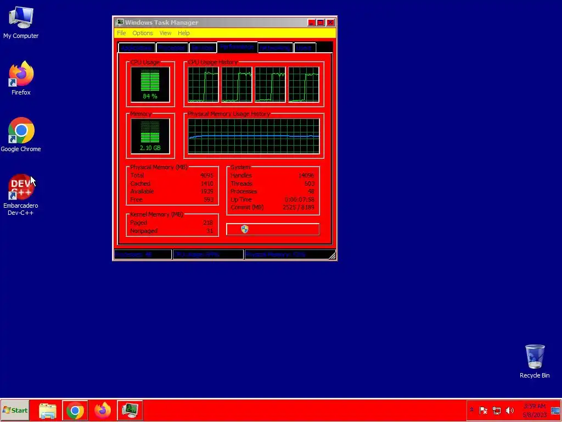Show hidden system tray icons
The image size is (562, 422).
click(471, 410)
